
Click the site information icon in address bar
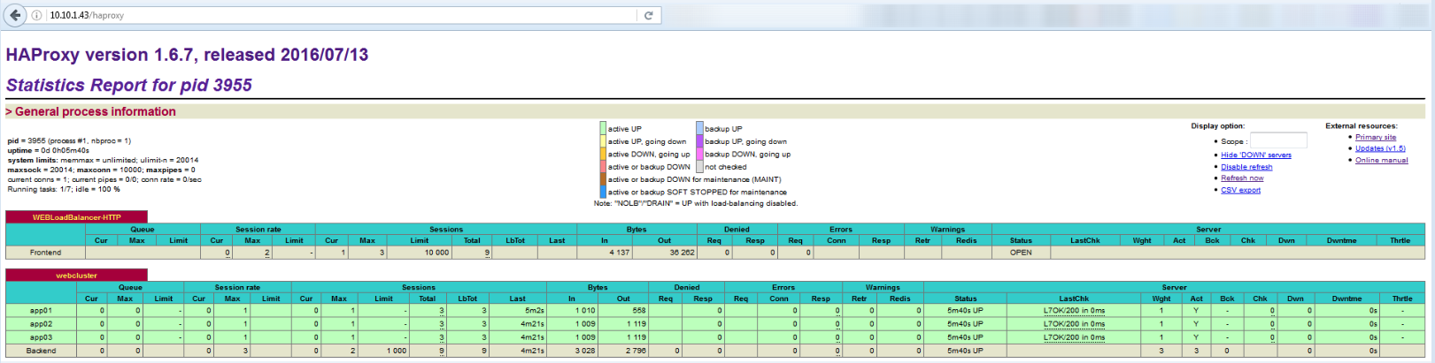pos(37,15)
